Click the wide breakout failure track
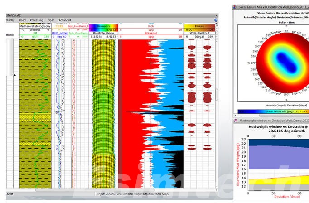The height and width of the screenshot is (203, 309). 199,114
